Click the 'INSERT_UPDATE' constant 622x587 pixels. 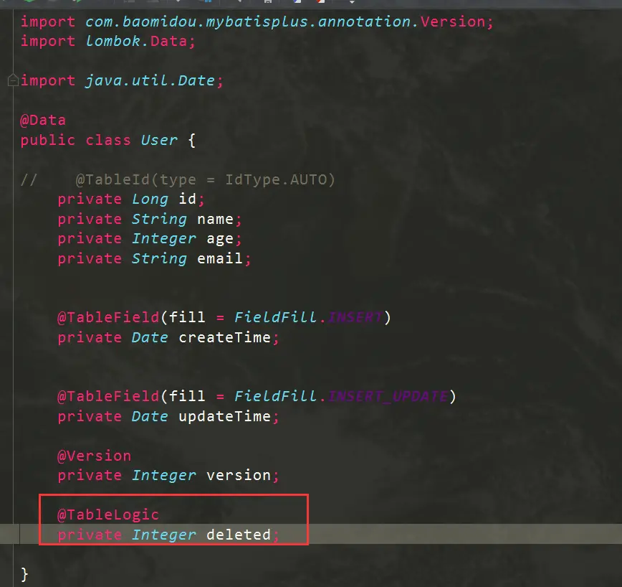click(388, 396)
